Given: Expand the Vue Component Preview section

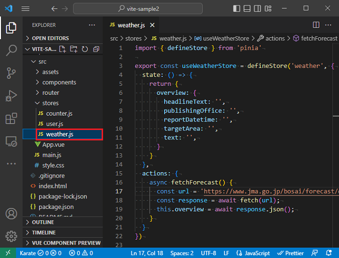Looking at the screenshot, I should pos(63,243).
